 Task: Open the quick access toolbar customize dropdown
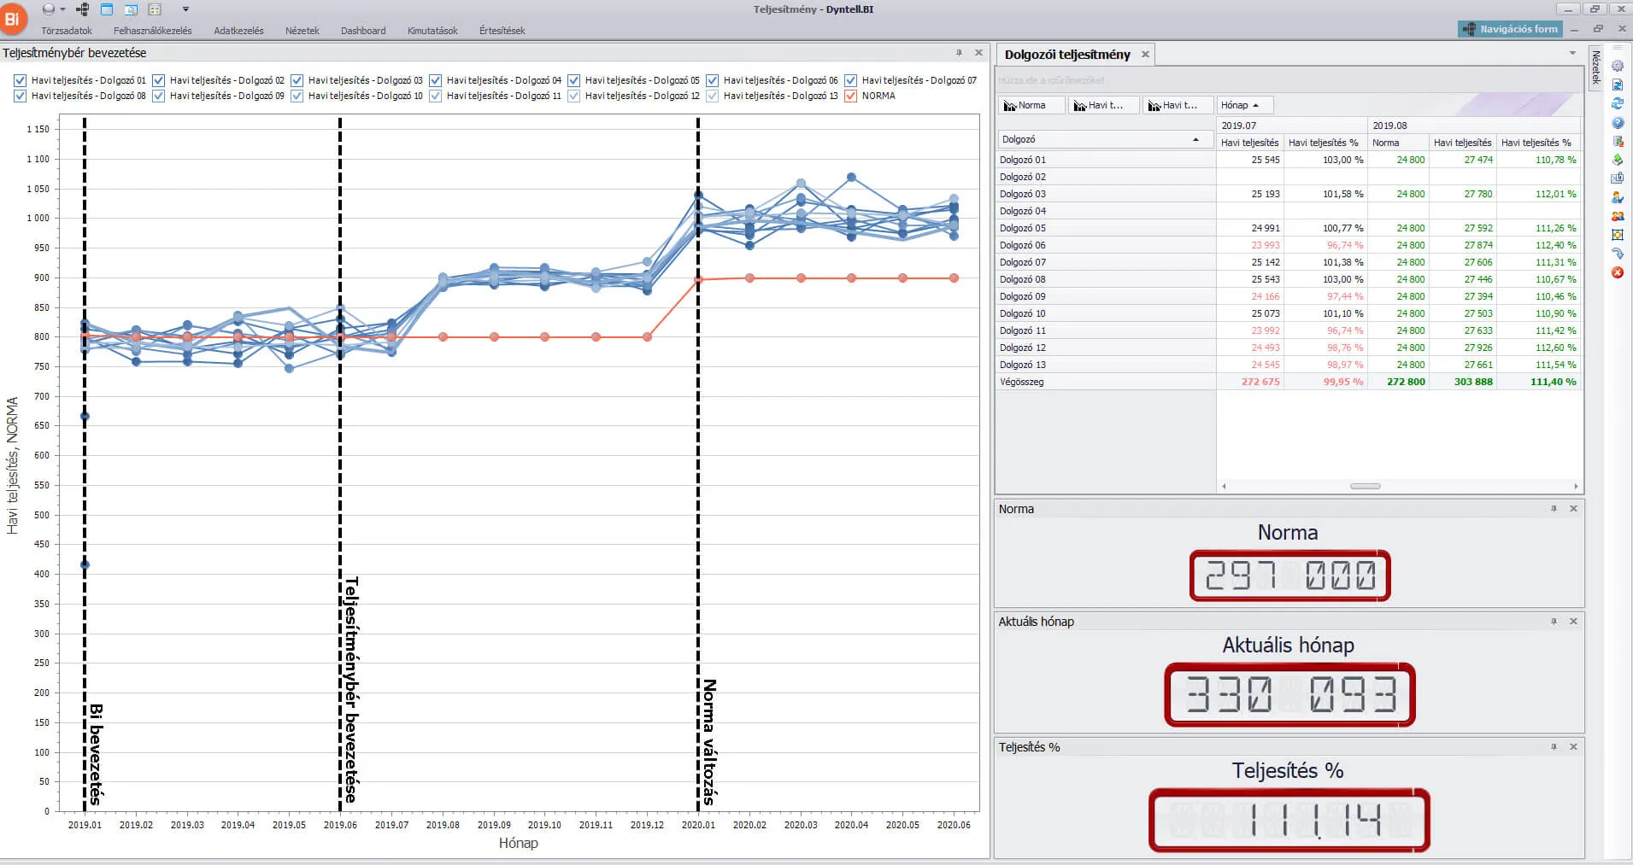[185, 9]
